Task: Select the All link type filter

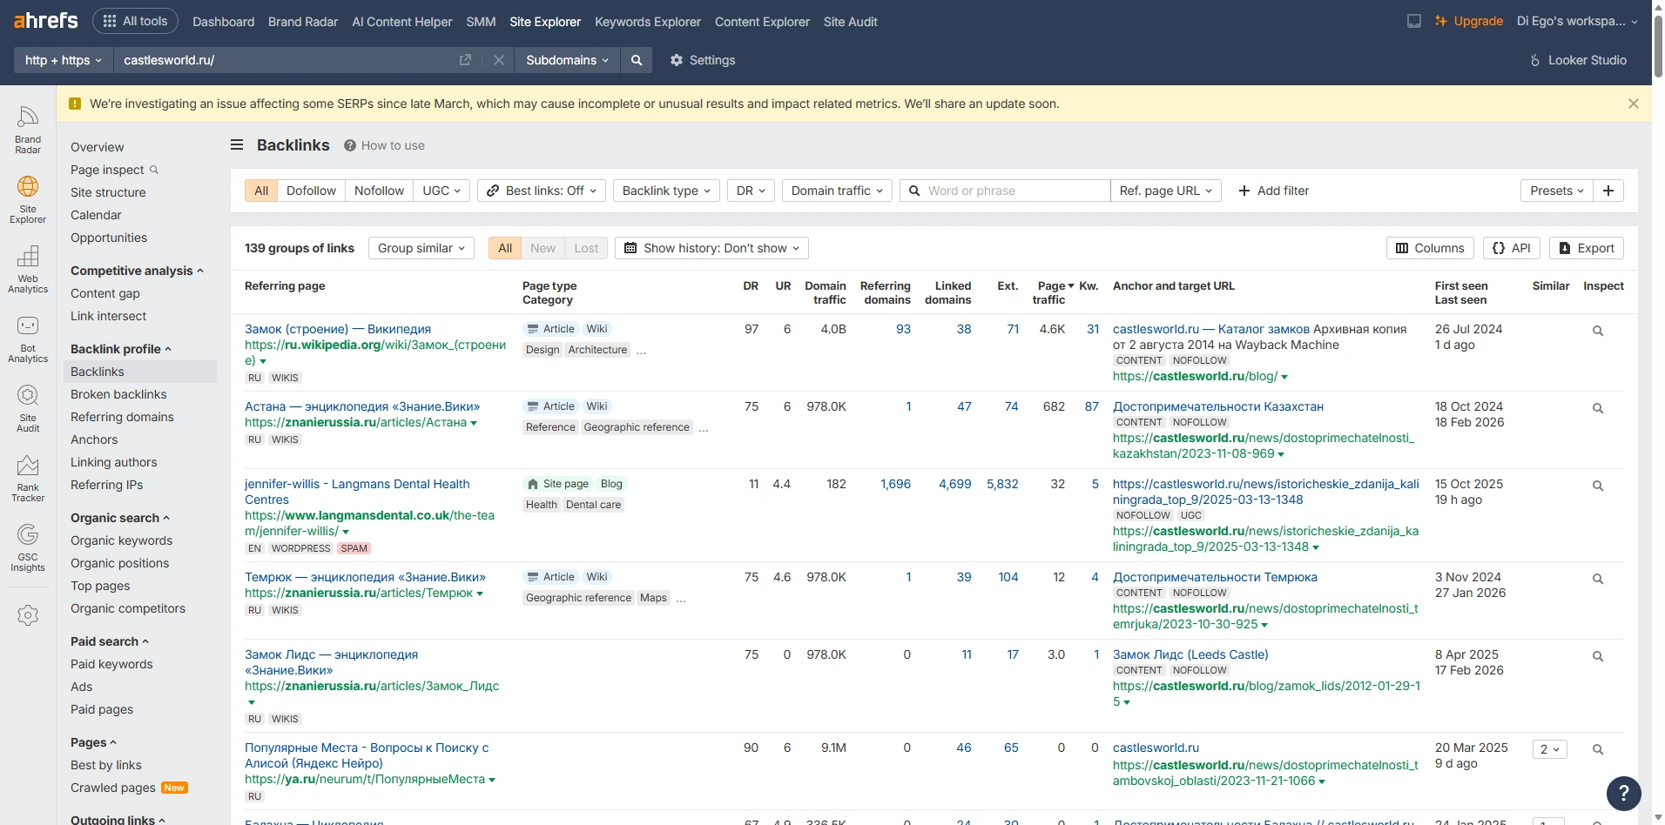Action: tap(261, 191)
